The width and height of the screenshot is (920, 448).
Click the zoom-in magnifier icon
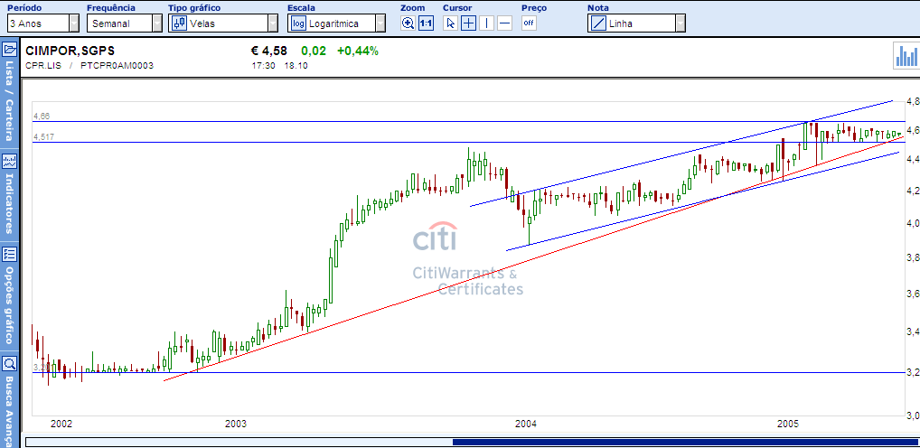click(408, 23)
